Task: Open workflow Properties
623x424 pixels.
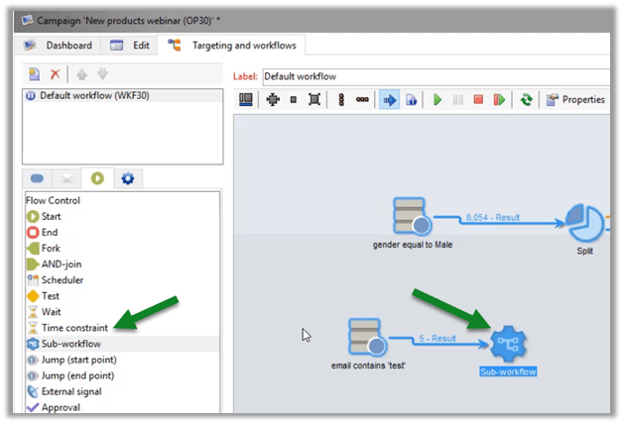Action: pos(575,100)
